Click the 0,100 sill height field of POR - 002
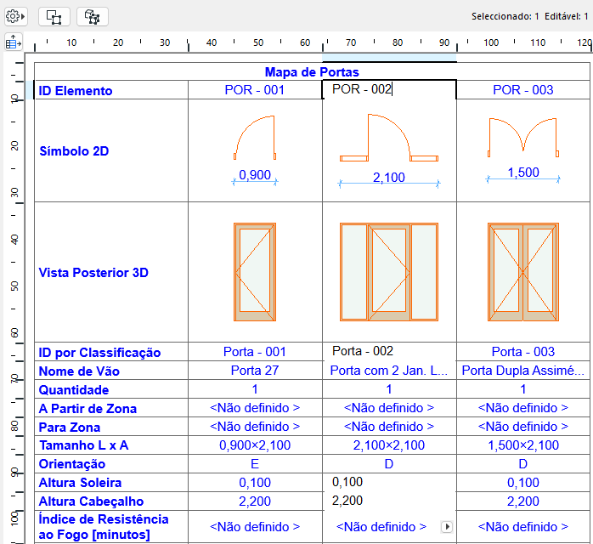 coord(389,482)
